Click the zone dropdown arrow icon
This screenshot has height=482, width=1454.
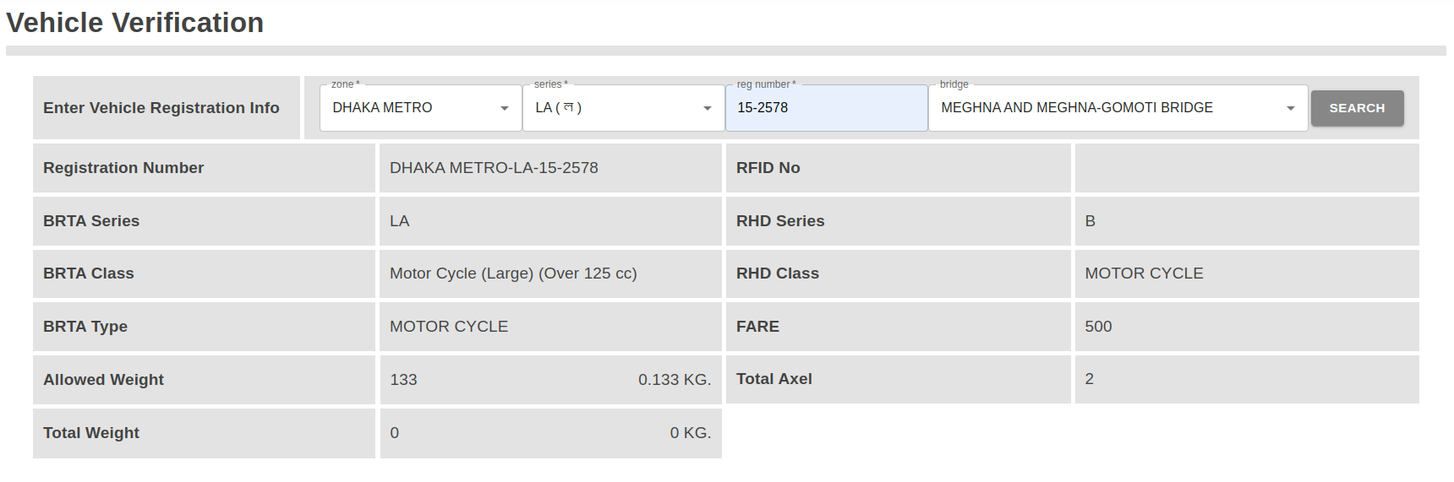(x=505, y=108)
